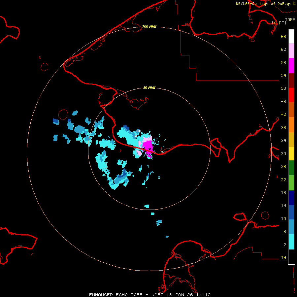
Task: Click the '34' legend value
Action: point(283,141)
